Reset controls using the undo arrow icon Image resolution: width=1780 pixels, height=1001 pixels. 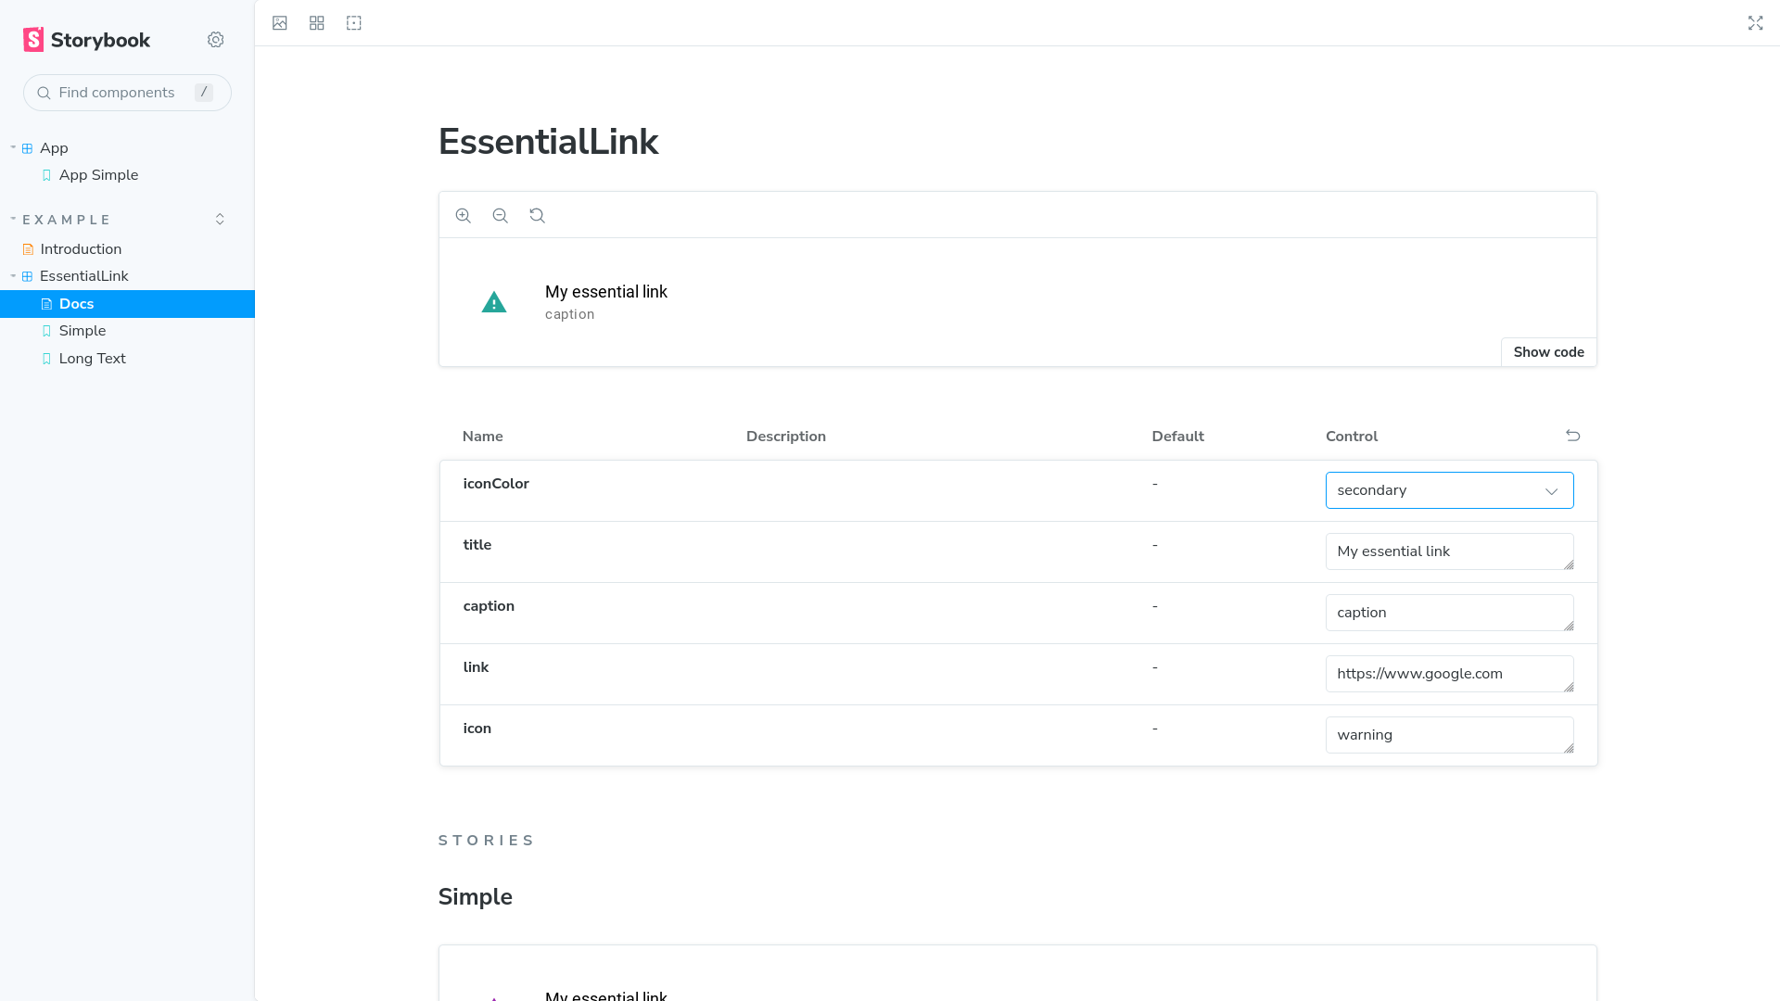[1572, 435]
